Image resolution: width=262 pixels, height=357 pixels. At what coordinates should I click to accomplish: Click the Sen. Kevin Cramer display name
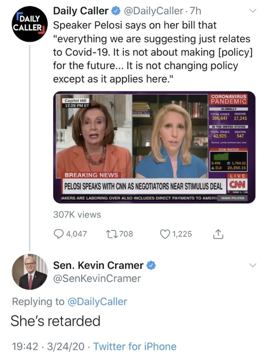98,265
